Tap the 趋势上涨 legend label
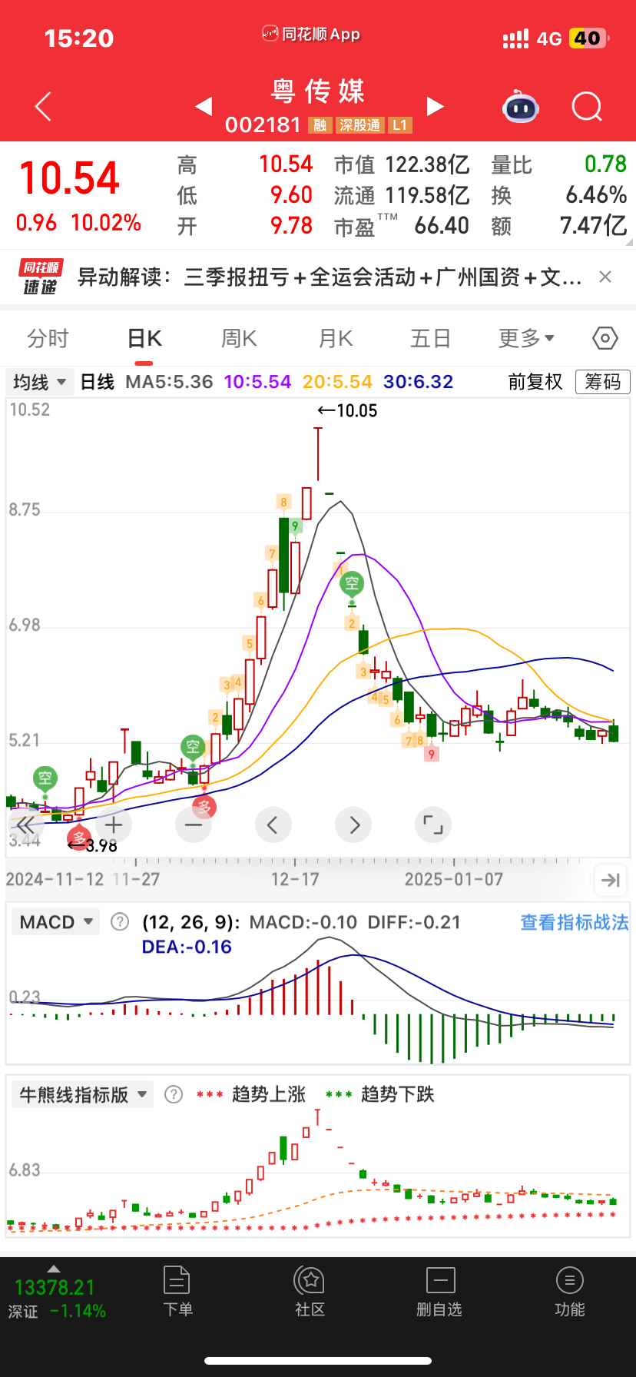 pos(269,1094)
